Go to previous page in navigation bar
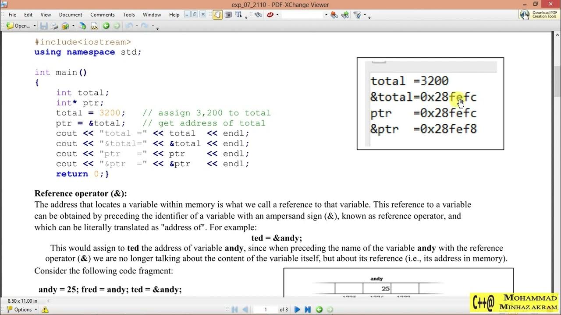Image resolution: width=561 pixels, height=315 pixels. tap(245, 310)
